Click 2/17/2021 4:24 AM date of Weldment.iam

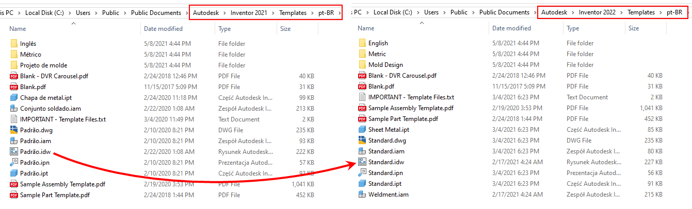tap(518, 195)
